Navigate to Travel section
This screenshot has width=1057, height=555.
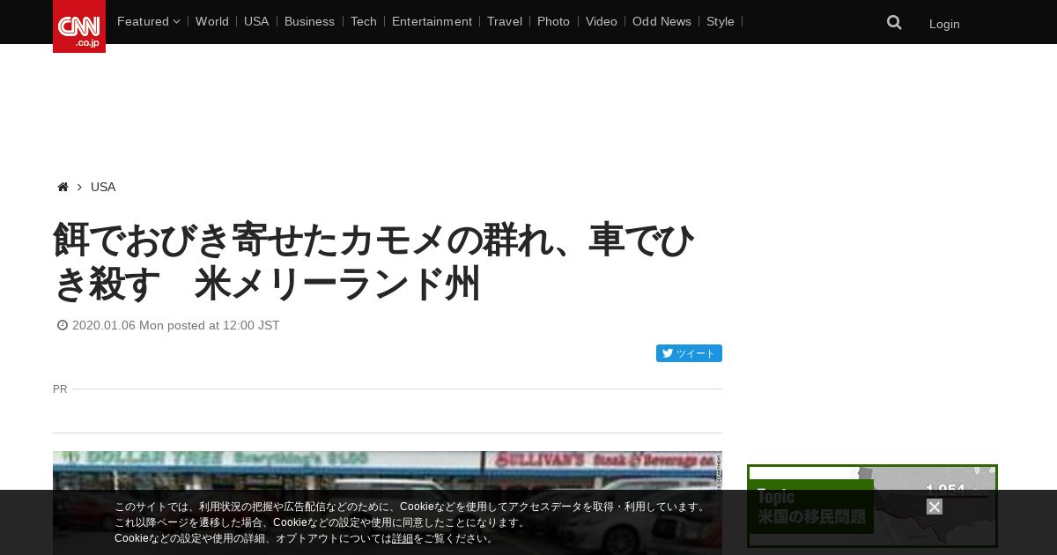[505, 21]
